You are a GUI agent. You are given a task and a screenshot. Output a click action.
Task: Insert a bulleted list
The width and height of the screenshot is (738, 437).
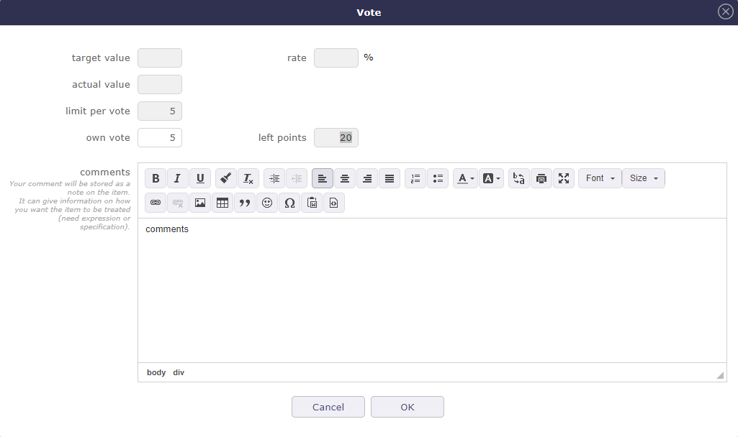pos(438,178)
